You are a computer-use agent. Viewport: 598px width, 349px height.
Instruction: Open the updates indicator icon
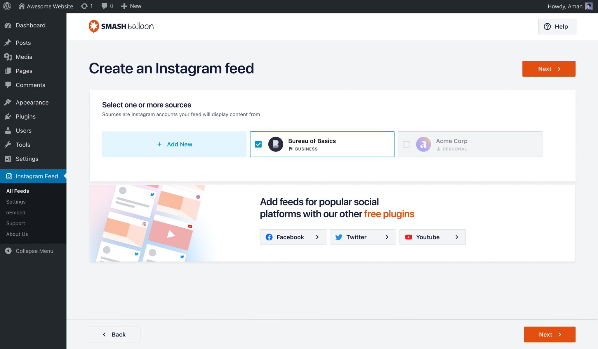[84, 6]
